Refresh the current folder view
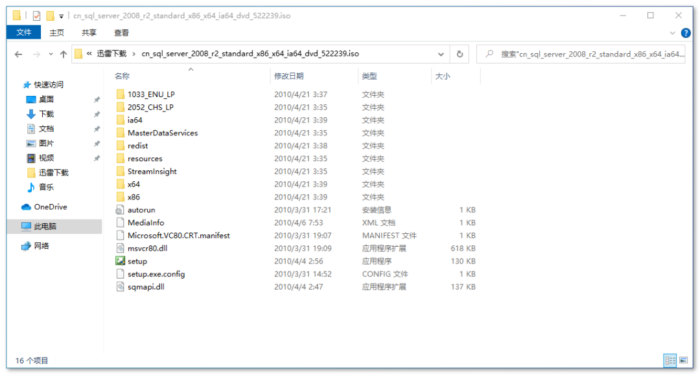 click(460, 54)
